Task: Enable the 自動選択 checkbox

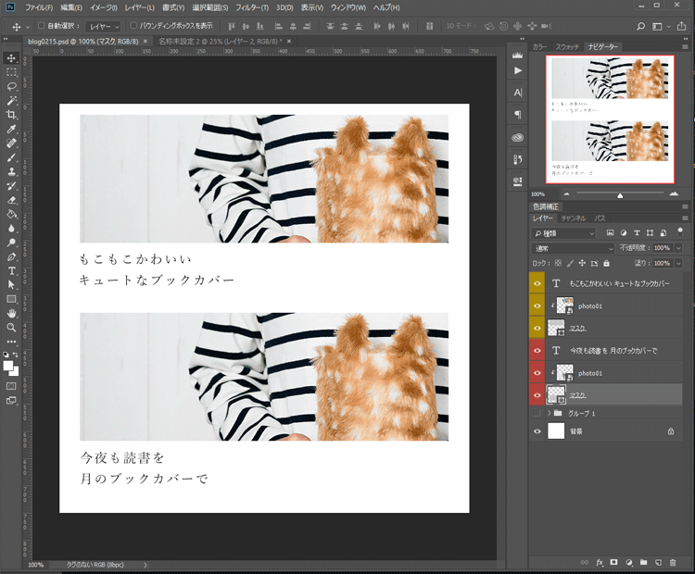Action: pyautogui.click(x=41, y=26)
